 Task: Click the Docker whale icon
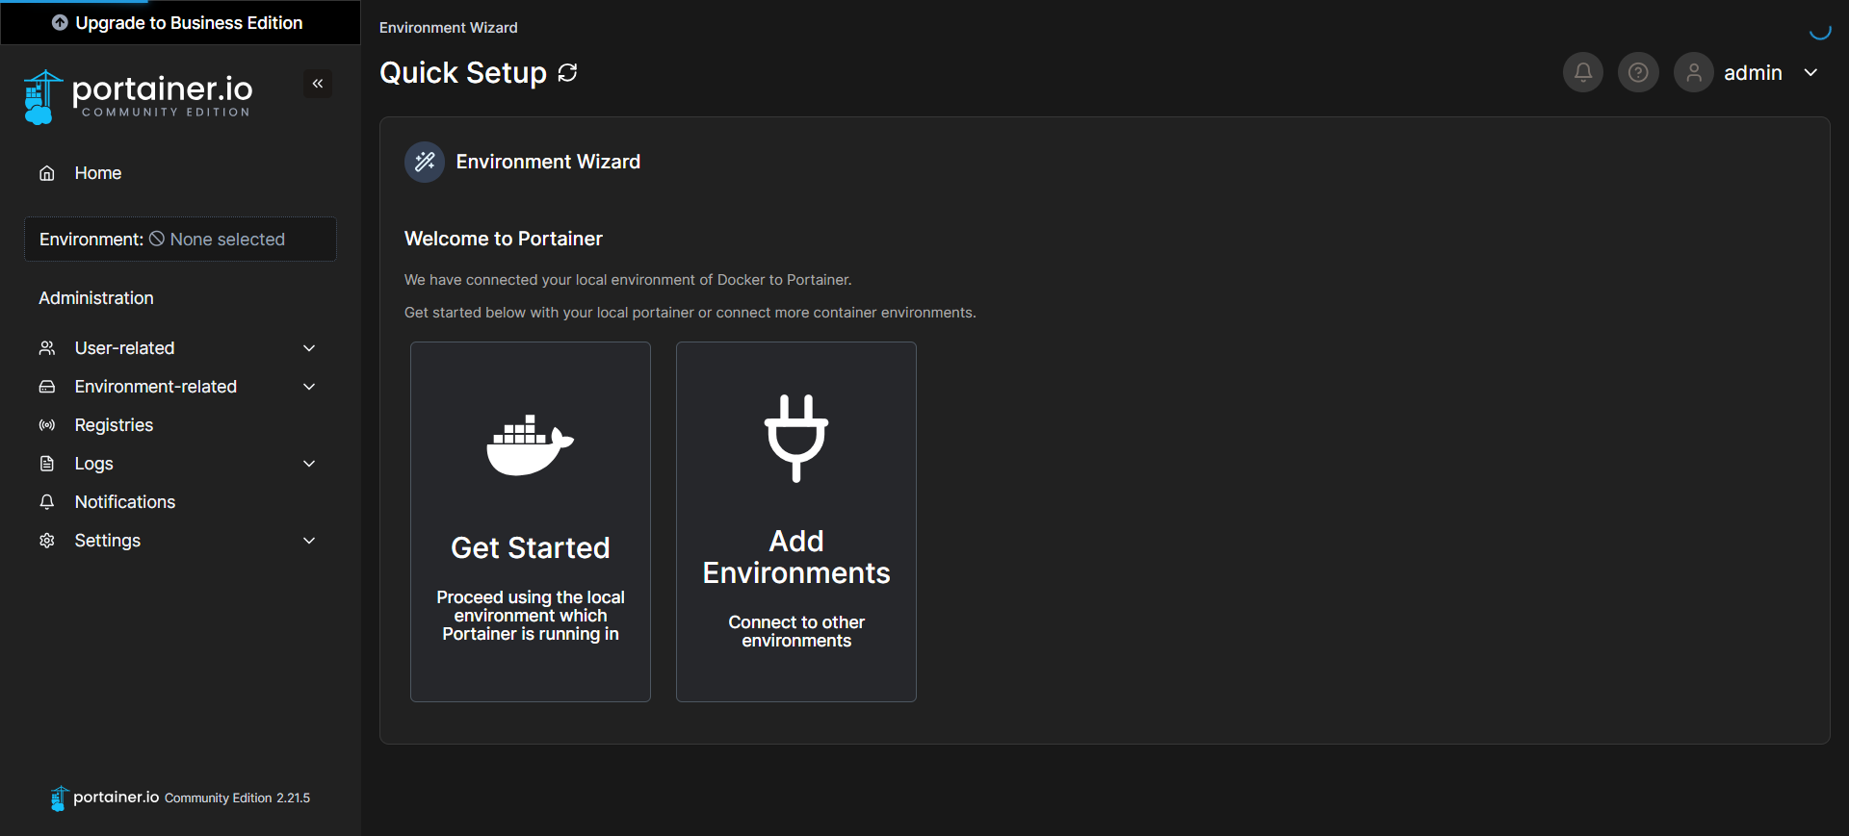coord(530,444)
